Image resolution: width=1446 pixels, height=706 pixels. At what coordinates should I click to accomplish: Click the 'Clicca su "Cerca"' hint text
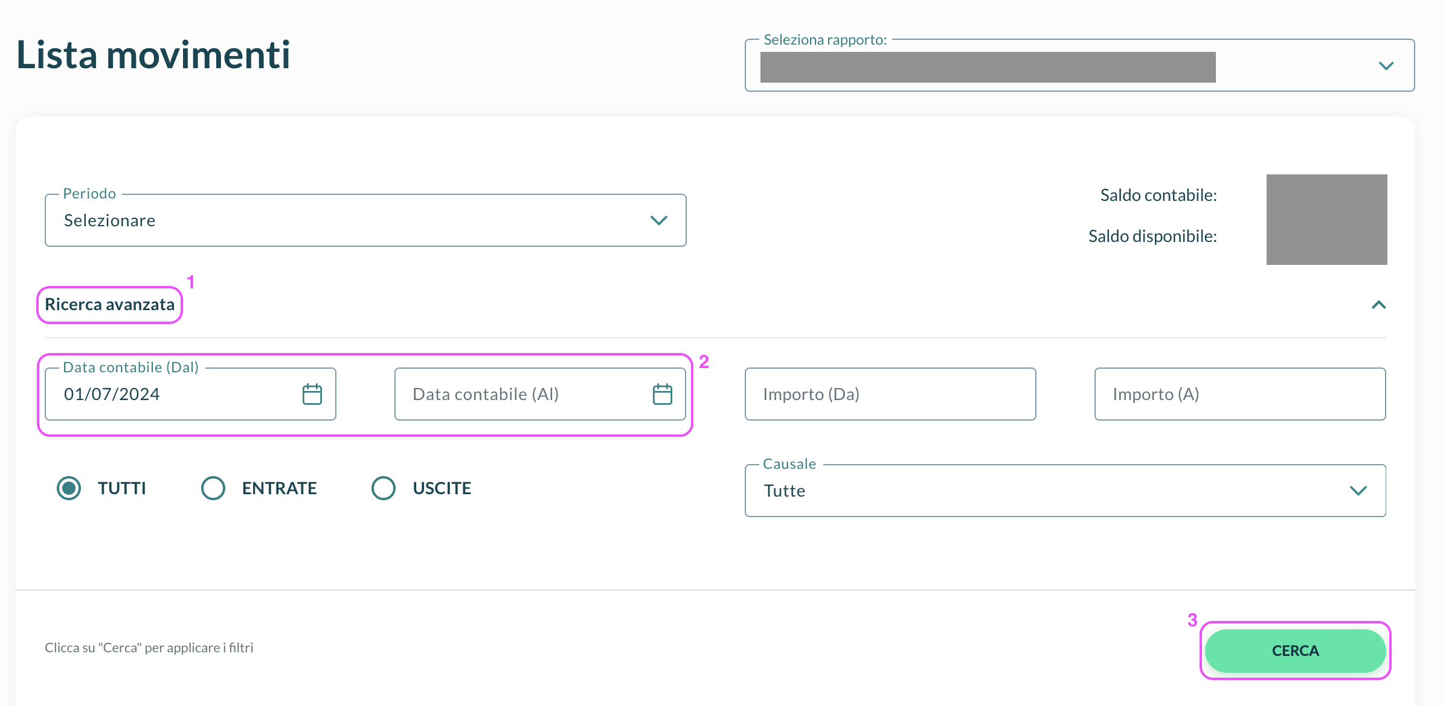[x=149, y=648]
